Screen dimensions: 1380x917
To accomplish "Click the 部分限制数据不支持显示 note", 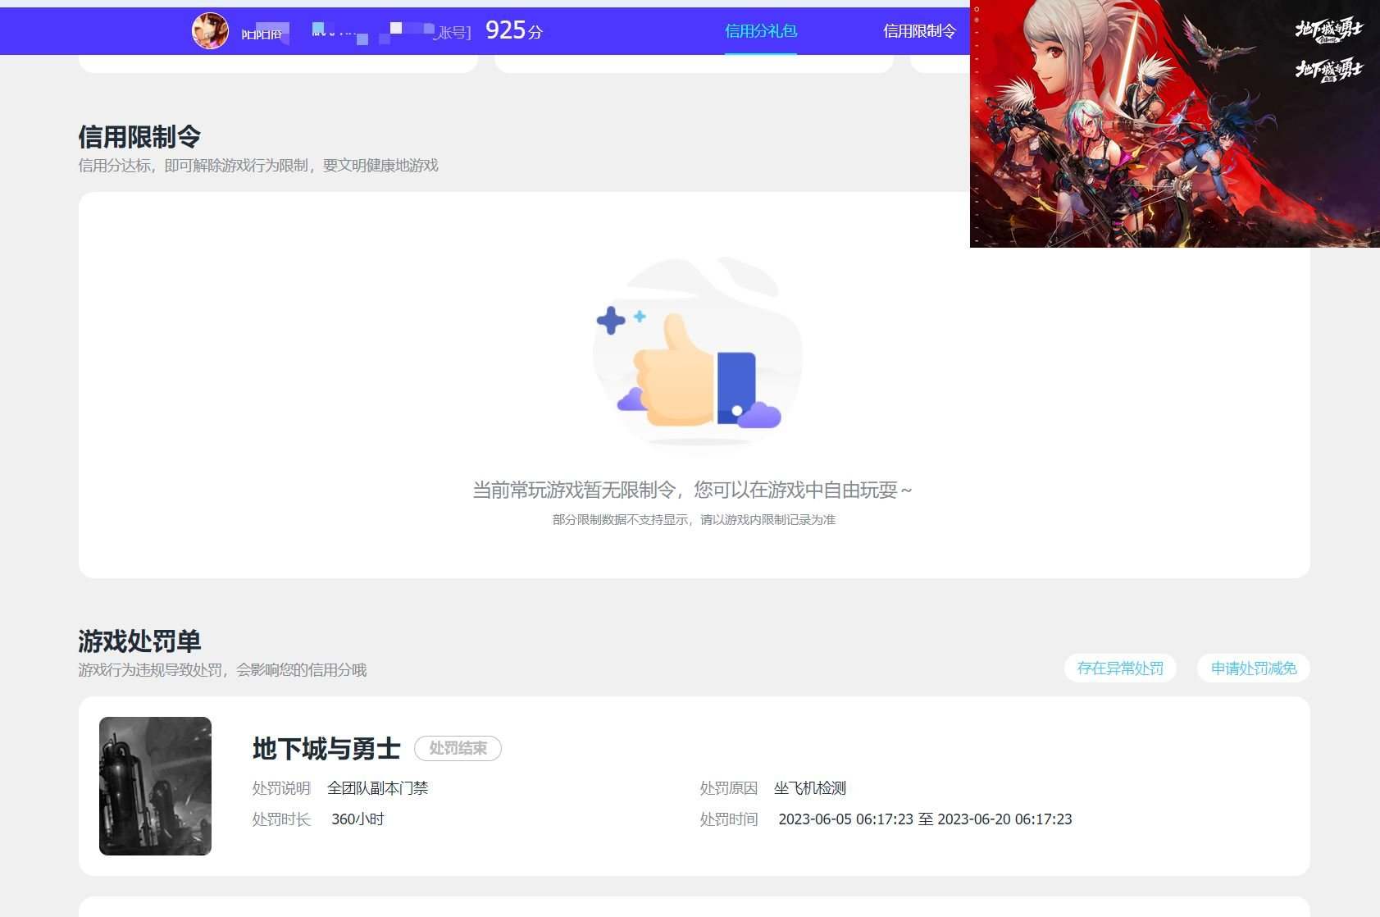I will 694,519.
